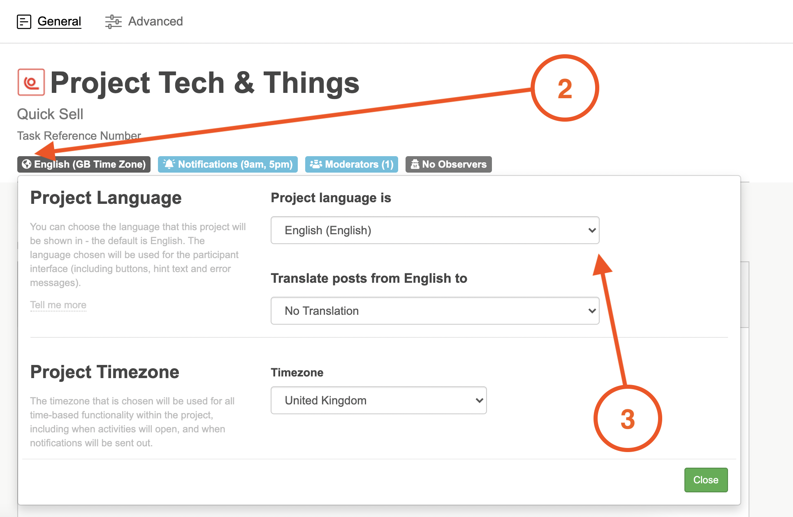793x517 pixels.
Task: Click the Task Reference Number field
Action: pos(79,136)
